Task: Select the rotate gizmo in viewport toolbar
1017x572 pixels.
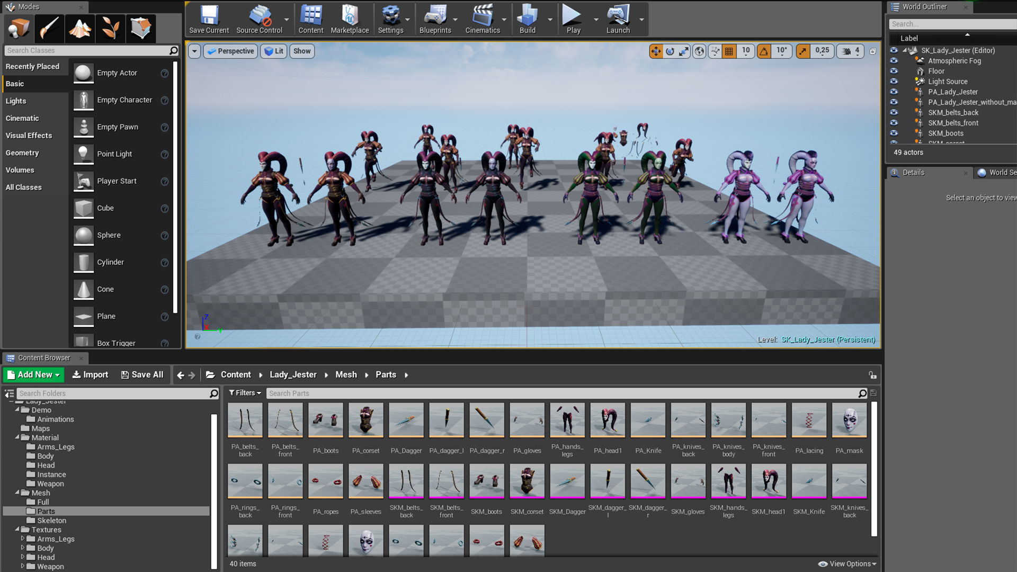Action: tap(670, 51)
